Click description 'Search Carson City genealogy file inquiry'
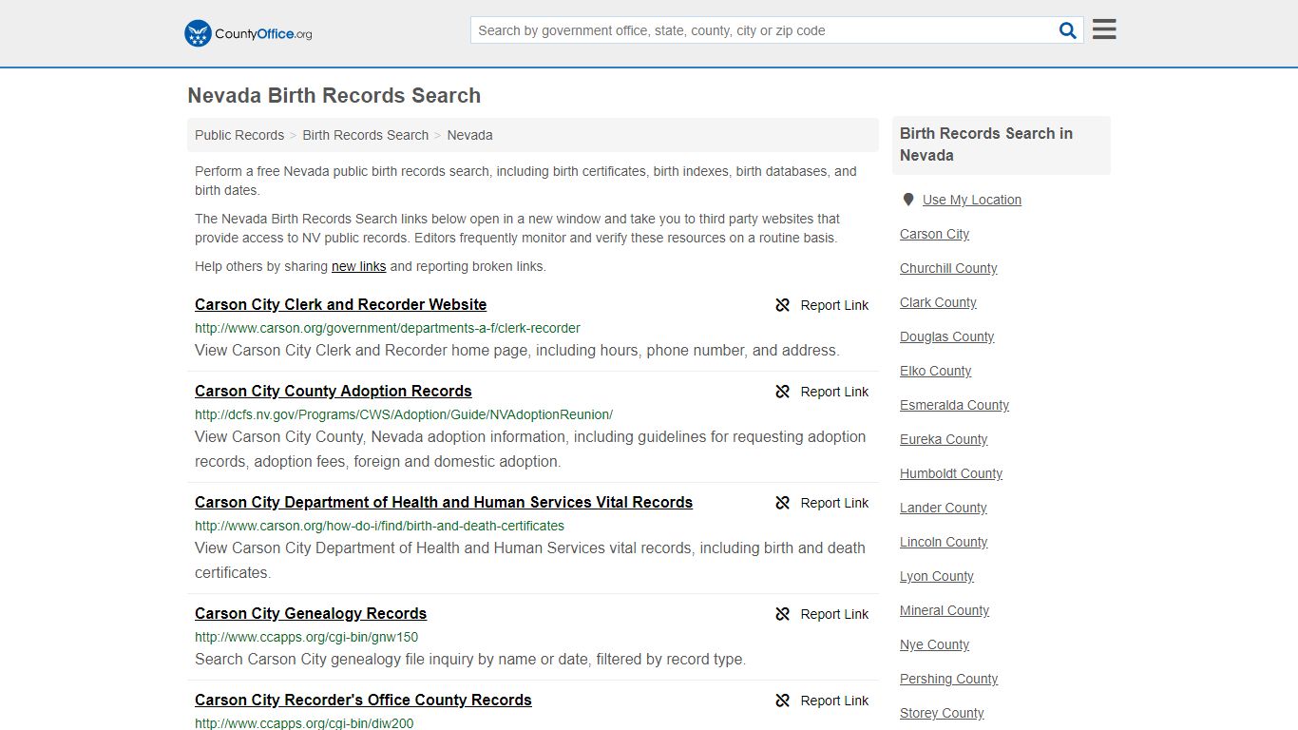This screenshot has width=1298, height=730. tap(470, 659)
